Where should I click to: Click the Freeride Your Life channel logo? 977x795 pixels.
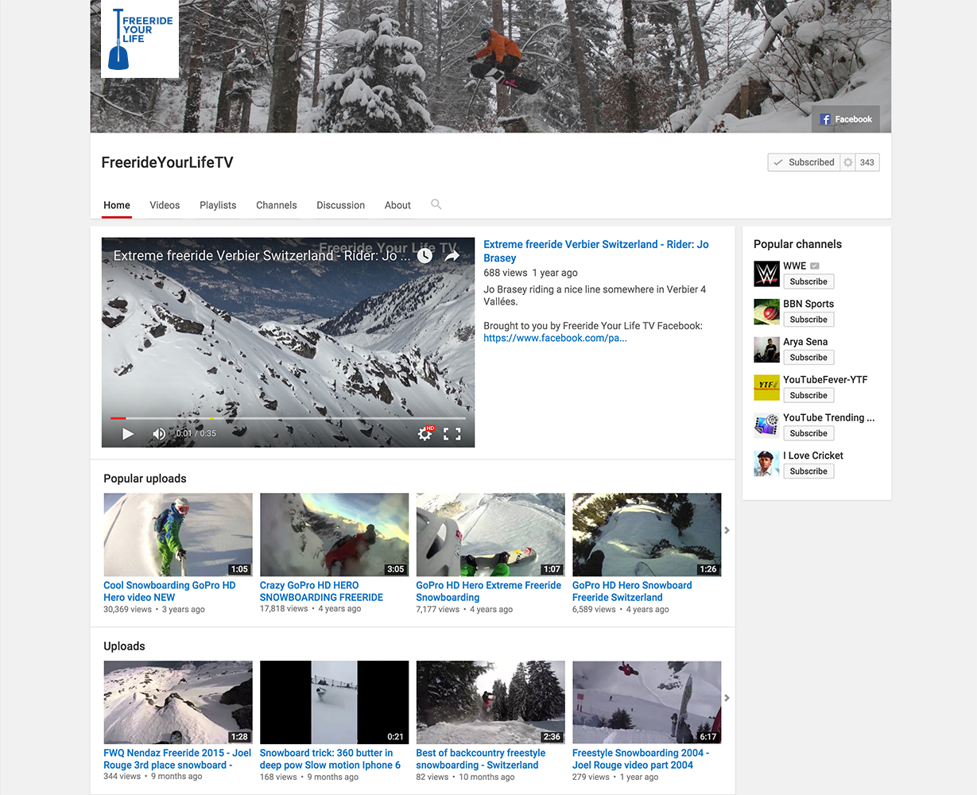(x=140, y=39)
